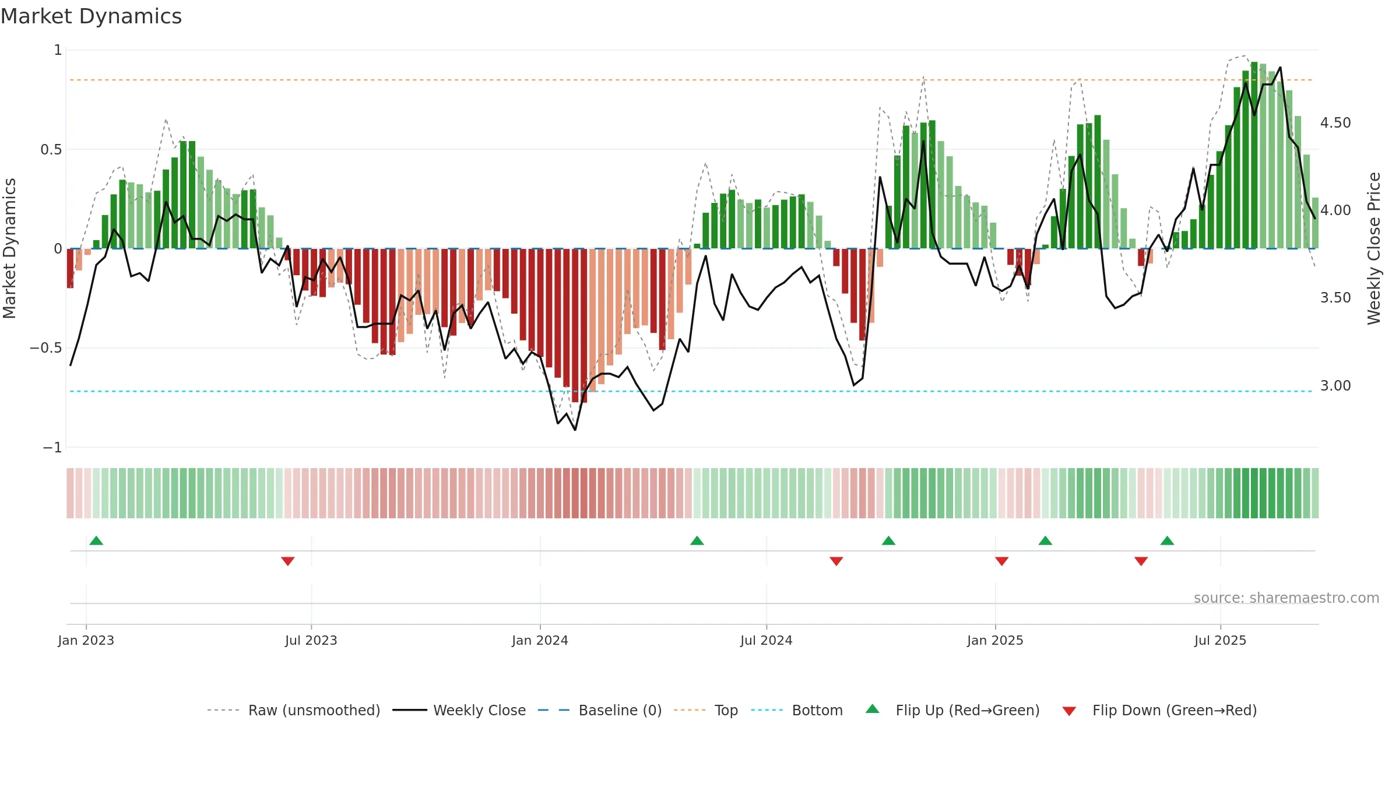Click the Top legend entry

706,710
